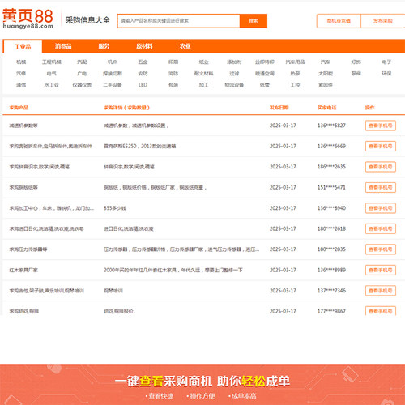Viewport: 405px width, 405px height.
Task: Open the 二手设备 category
Action: (x=113, y=85)
